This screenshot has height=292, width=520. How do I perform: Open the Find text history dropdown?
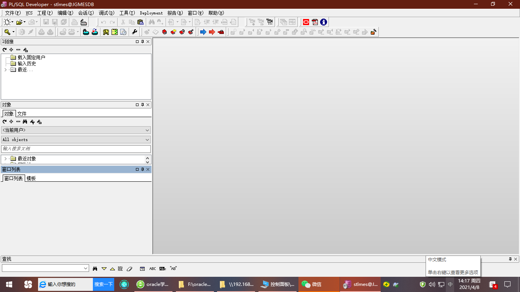click(86, 268)
